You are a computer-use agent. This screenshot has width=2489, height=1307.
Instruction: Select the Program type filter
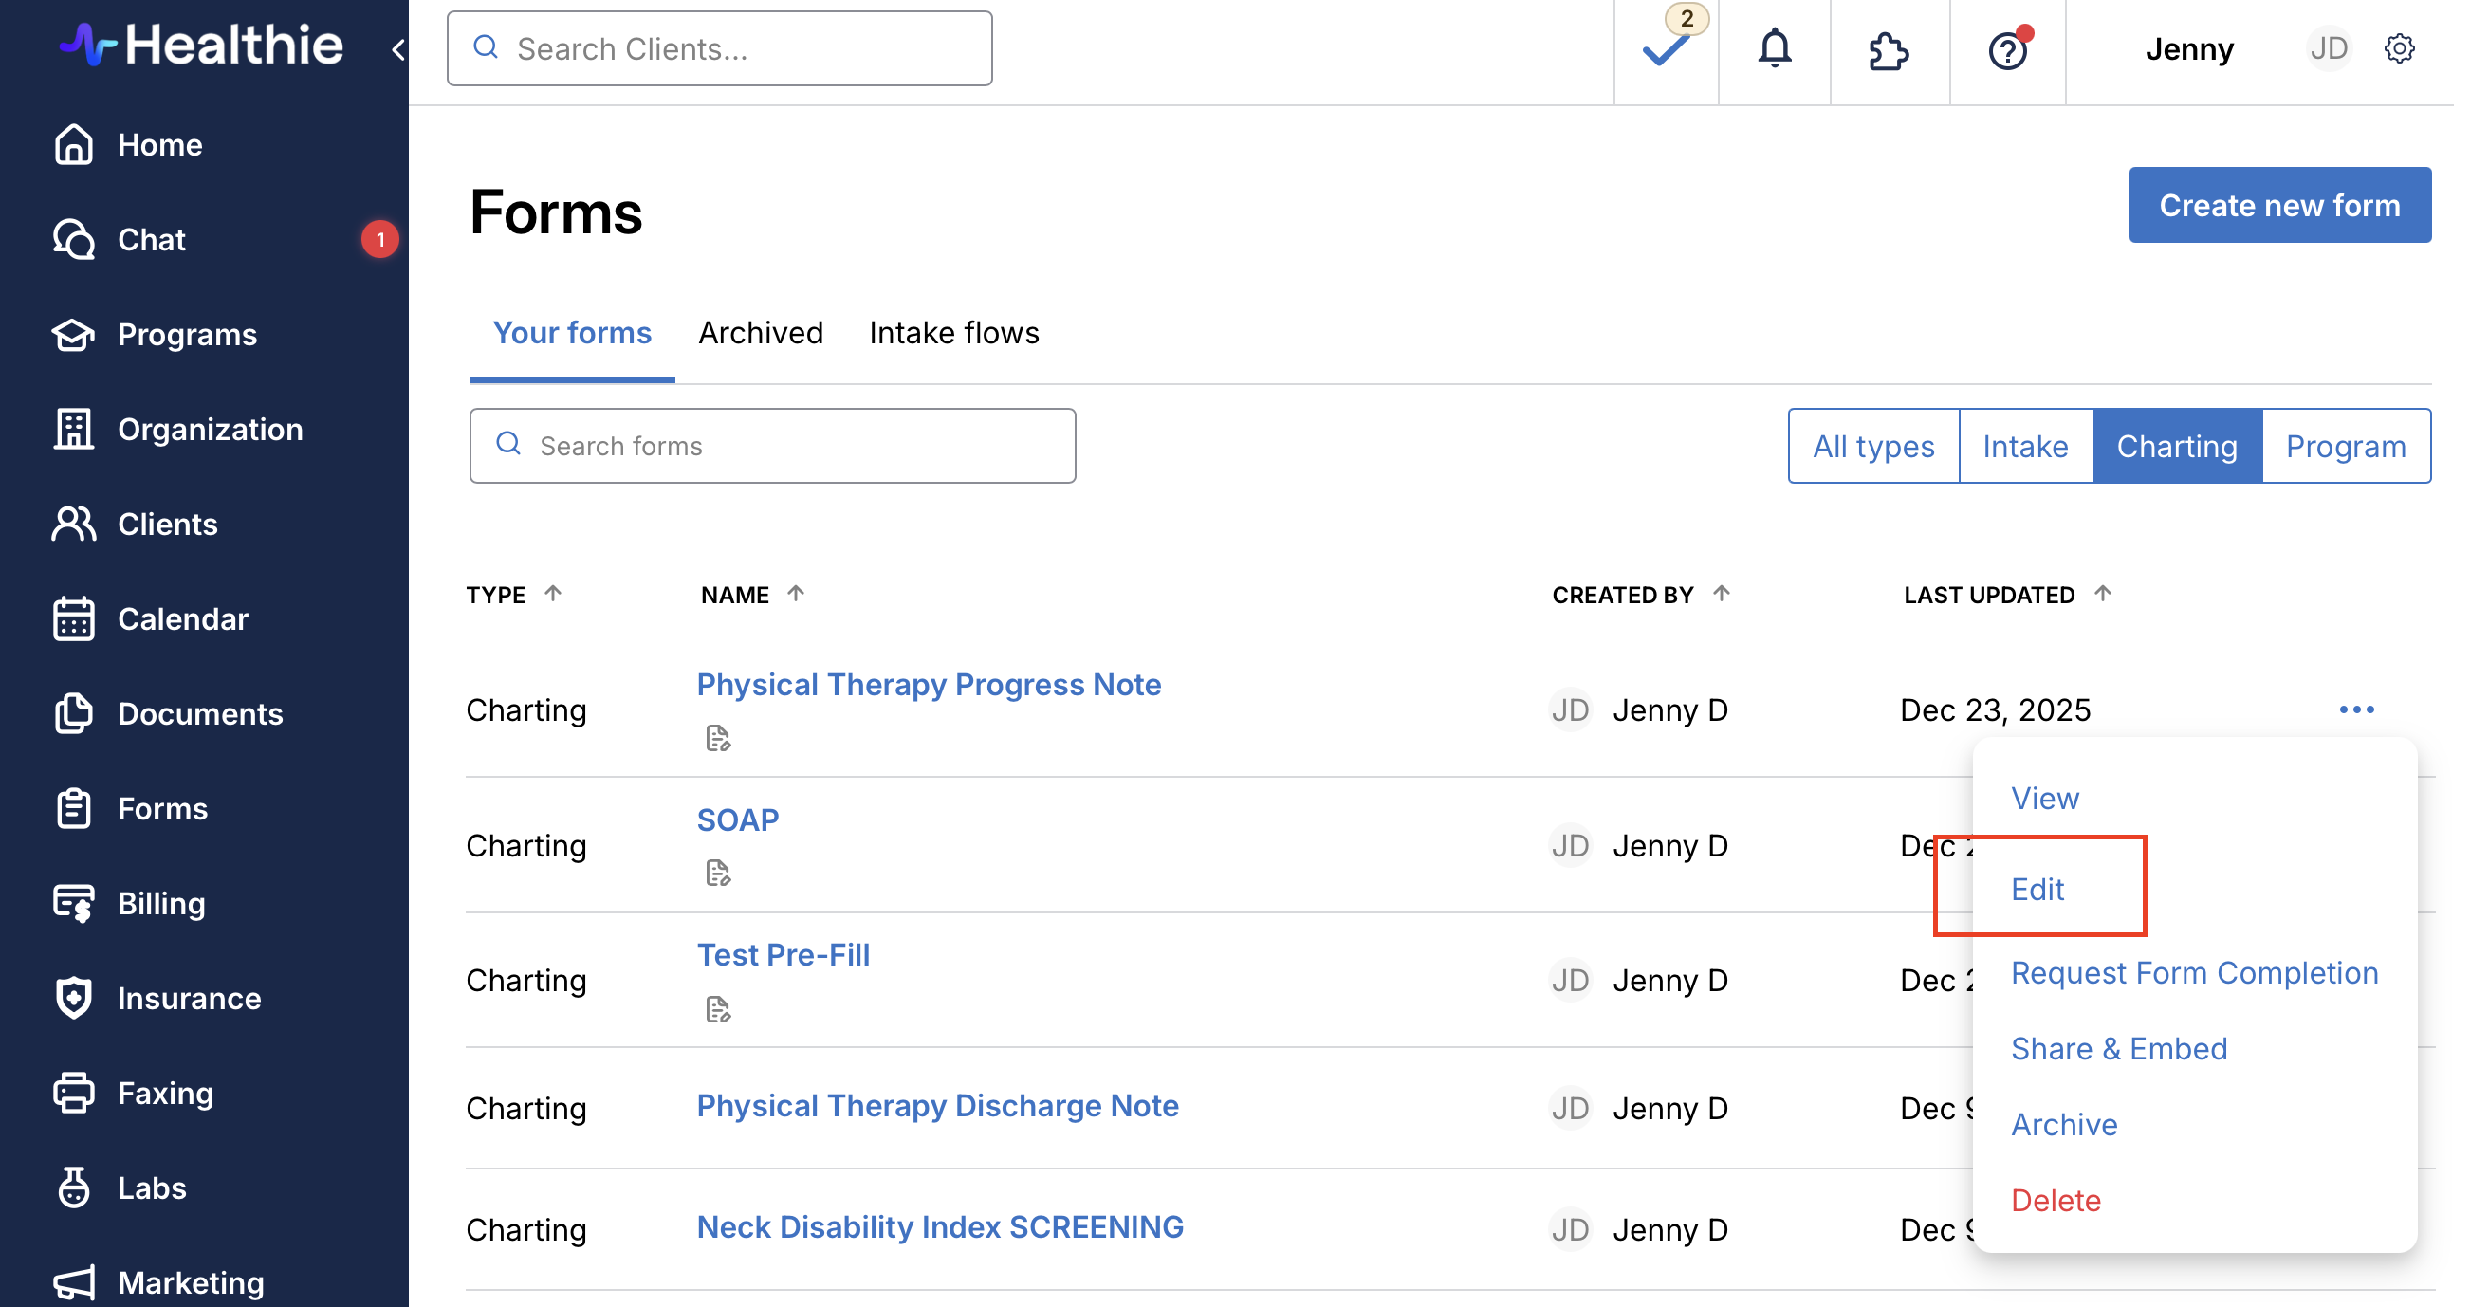(2345, 447)
